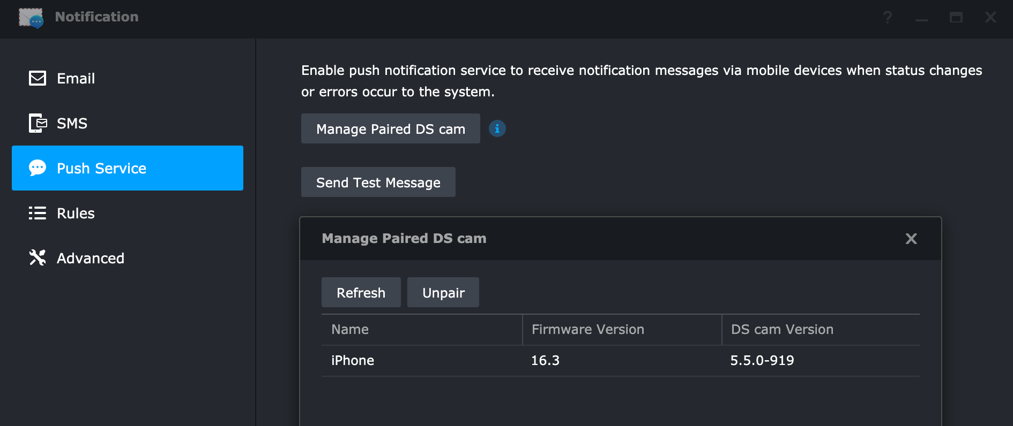Open the Rules tab

[128, 213]
